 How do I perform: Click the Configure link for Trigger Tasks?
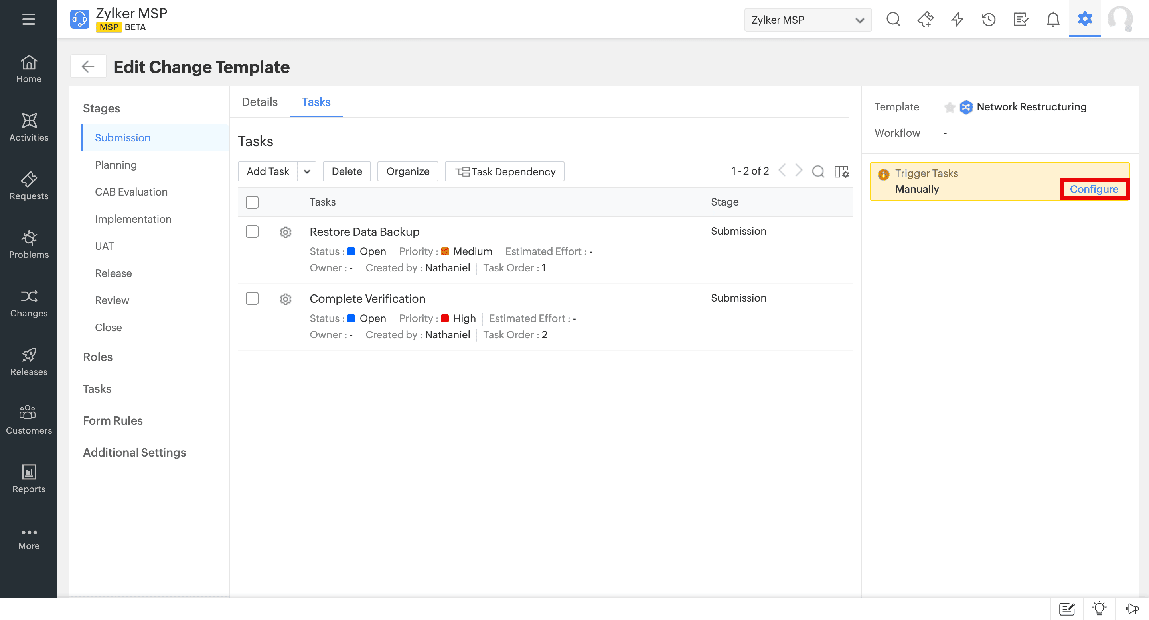[x=1094, y=189]
